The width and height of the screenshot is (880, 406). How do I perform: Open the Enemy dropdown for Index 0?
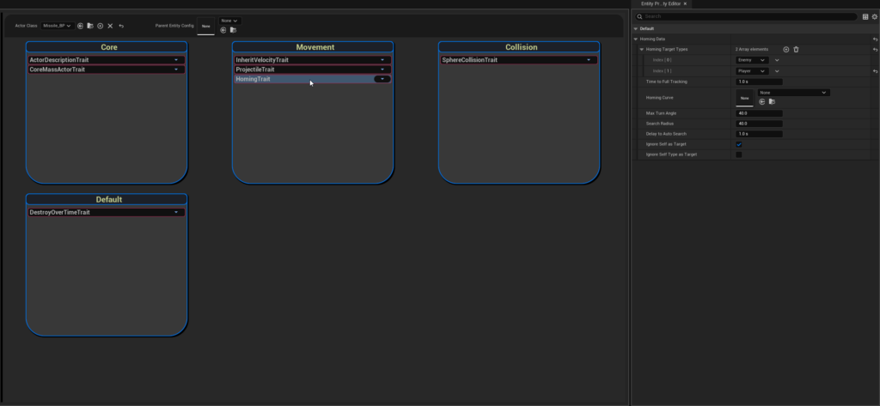pyautogui.click(x=751, y=60)
